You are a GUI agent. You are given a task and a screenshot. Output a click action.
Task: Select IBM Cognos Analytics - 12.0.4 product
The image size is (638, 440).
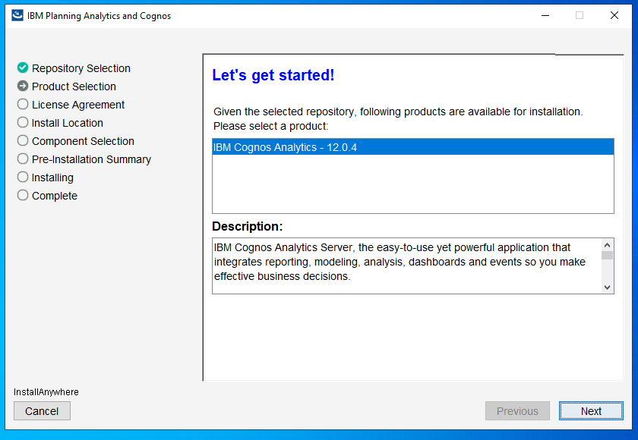pyautogui.click(x=412, y=147)
